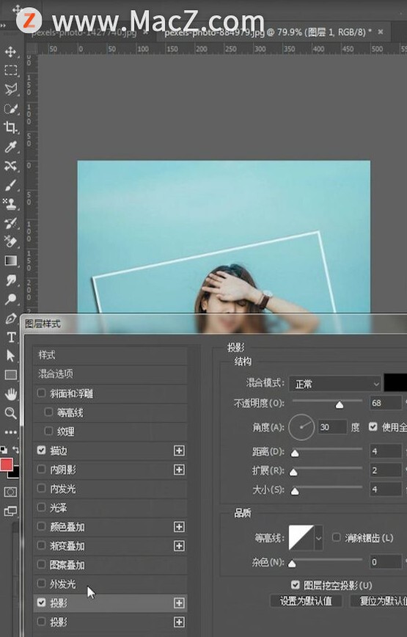Toggle the use global light checkbox
The image size is (407, 637).
point(373,426)
